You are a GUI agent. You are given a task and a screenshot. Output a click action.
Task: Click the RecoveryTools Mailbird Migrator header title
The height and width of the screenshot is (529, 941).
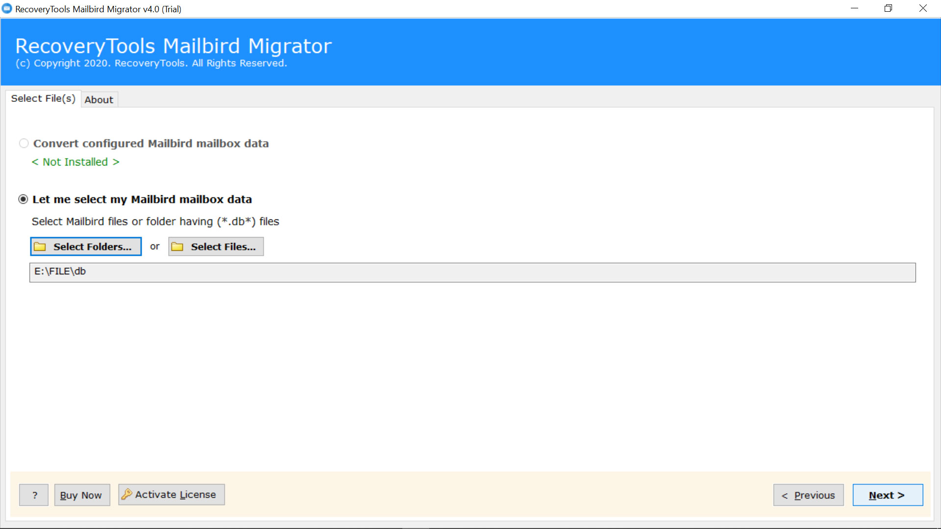[x=173, y=46]
